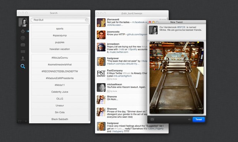Click fredgraver's avatar on 'mixed feelings' tweet
The height and width of the screenshot is (142, 238).
click(101, 126)
